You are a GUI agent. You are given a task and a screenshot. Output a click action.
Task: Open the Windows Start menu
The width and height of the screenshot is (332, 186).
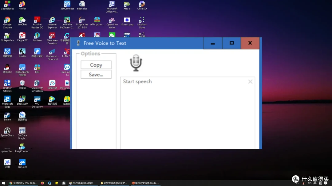tap(3, 183)
